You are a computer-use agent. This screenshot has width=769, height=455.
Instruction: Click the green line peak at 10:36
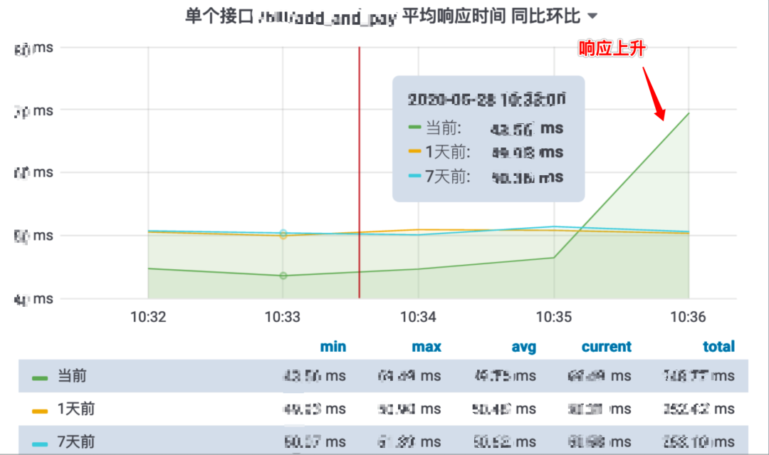[689, 113]
